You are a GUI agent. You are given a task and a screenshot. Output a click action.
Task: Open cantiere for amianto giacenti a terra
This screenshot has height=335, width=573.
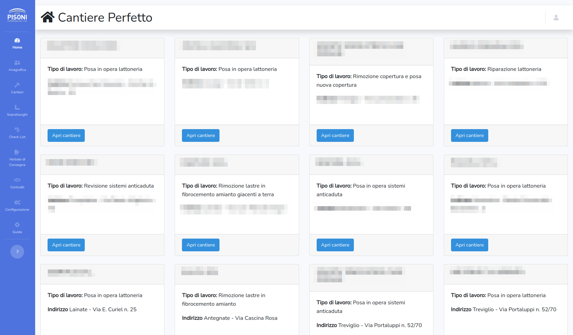(201, 245)
